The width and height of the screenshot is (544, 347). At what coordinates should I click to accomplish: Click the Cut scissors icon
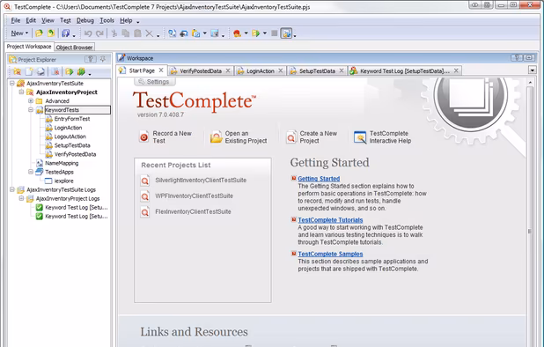click(114, 33)
